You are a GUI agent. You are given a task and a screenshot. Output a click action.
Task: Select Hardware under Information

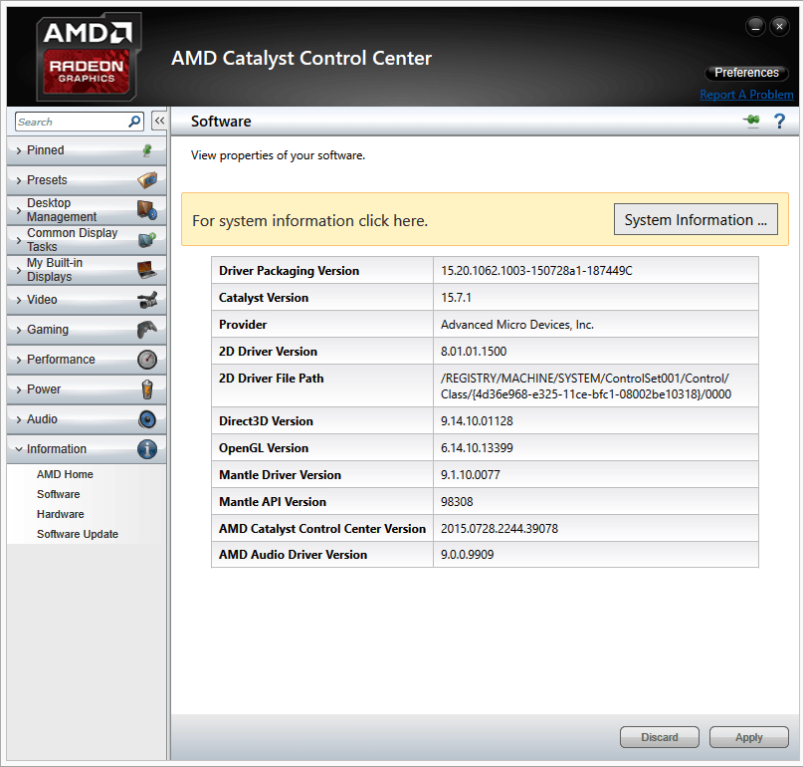coord(60,514)
